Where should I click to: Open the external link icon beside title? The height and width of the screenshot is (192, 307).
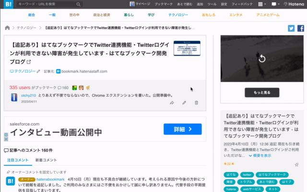click(29, 62)
